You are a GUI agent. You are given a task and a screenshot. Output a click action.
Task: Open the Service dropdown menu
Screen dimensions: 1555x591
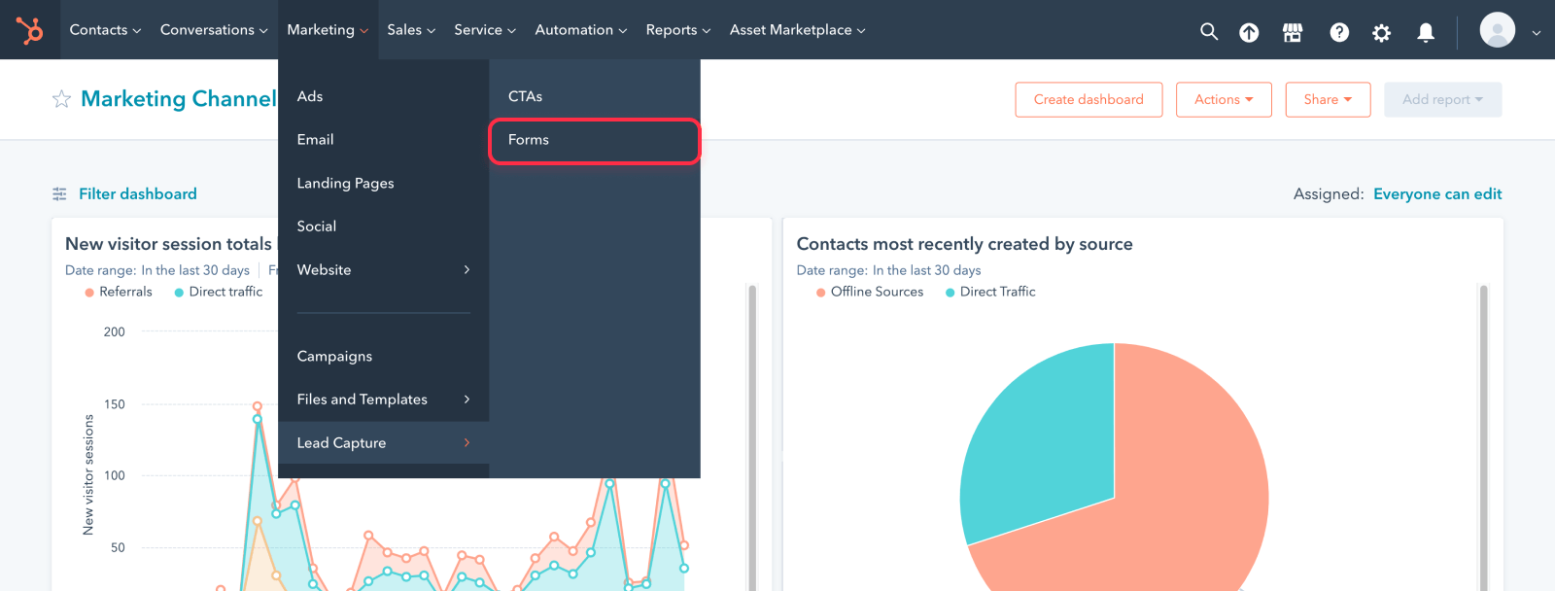485,30
